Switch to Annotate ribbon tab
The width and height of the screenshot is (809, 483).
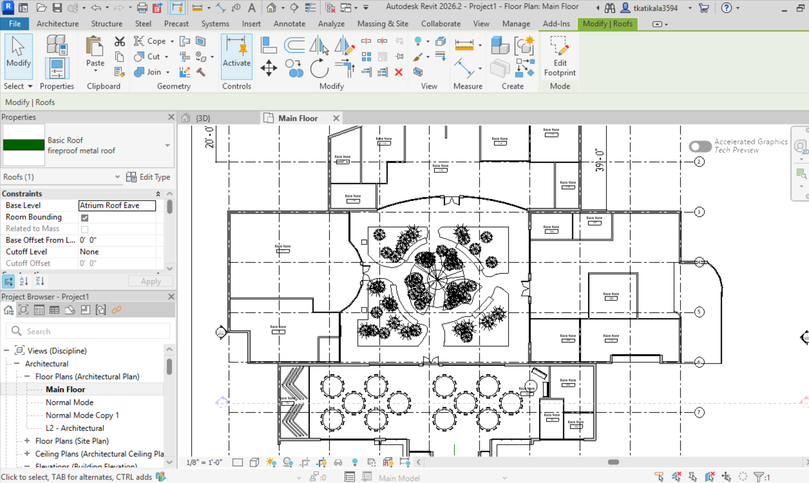[x=289, y=24]
